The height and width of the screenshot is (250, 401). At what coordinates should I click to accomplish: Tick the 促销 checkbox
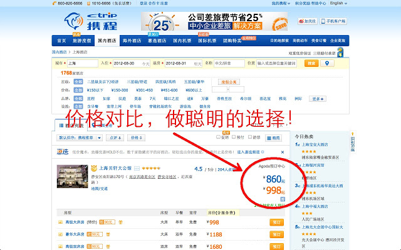point(219,137)
